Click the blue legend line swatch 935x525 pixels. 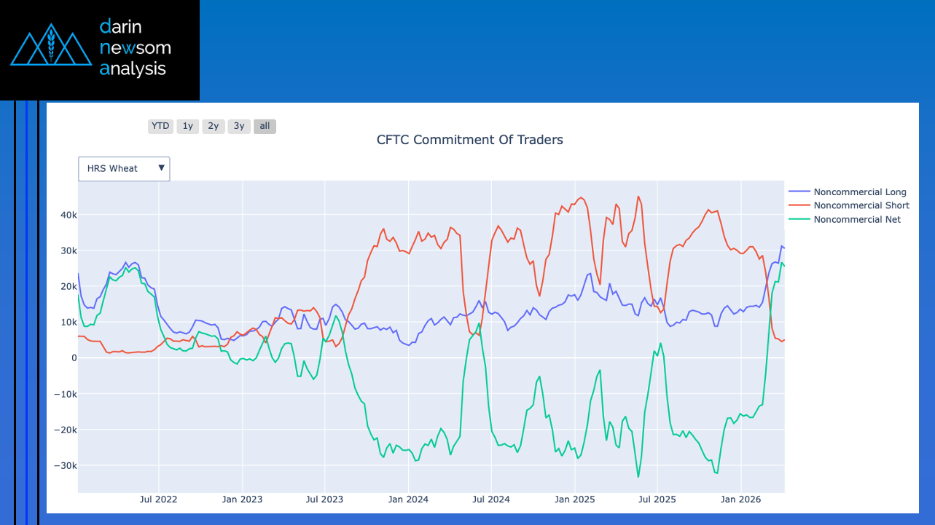[799, 192]
